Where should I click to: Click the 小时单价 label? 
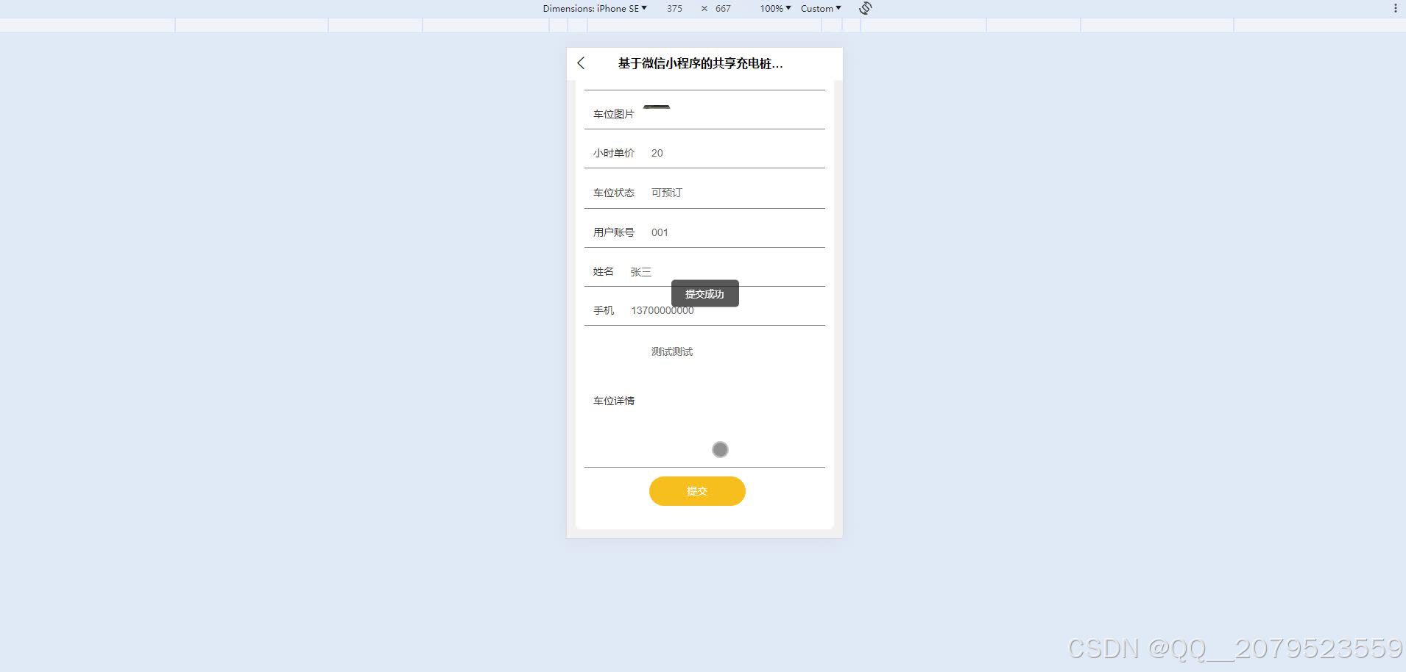tap(614, 153)
